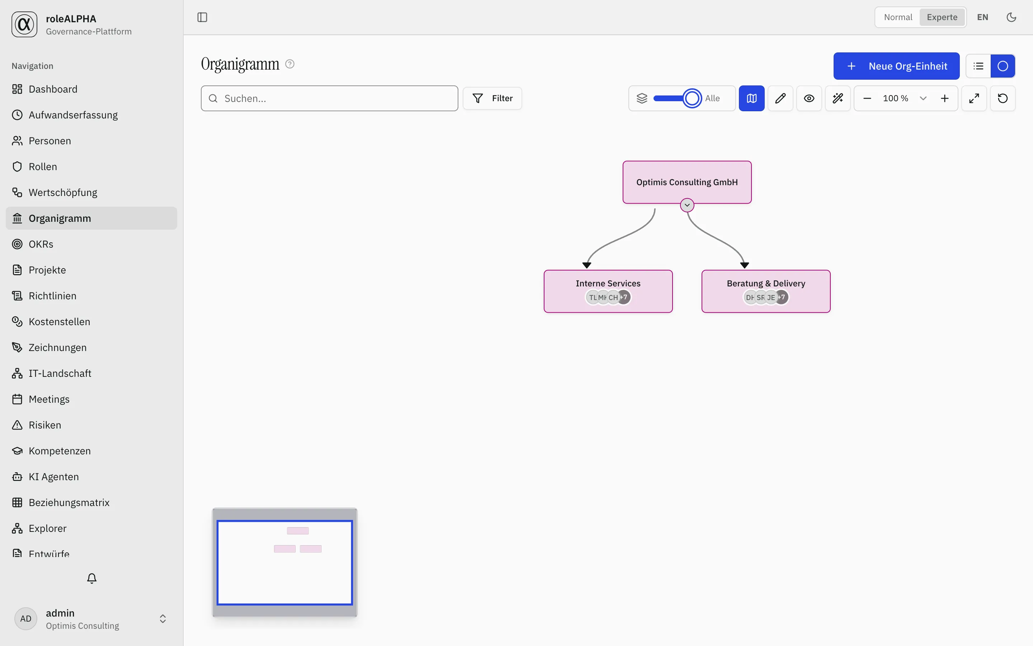Collapse the sidebar with panel icon
Viewport: 1033px width, 646px height.
202,17
